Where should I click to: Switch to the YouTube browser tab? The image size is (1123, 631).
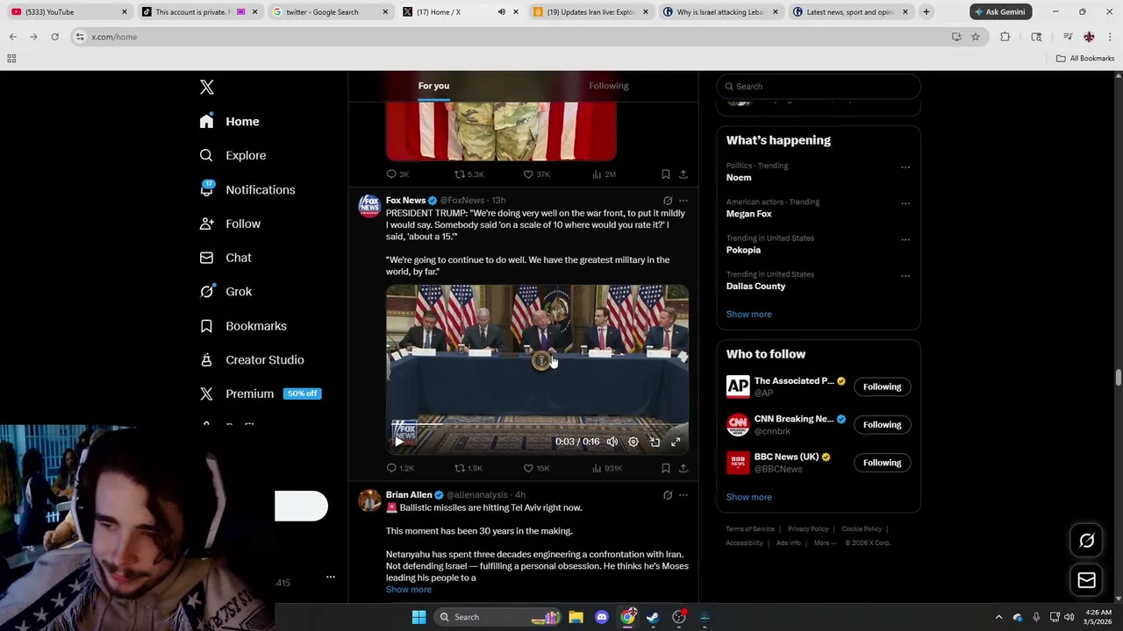(68, 12)
